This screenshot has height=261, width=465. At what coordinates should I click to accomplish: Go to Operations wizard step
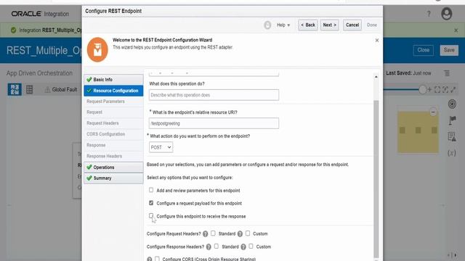click(113, 167)
